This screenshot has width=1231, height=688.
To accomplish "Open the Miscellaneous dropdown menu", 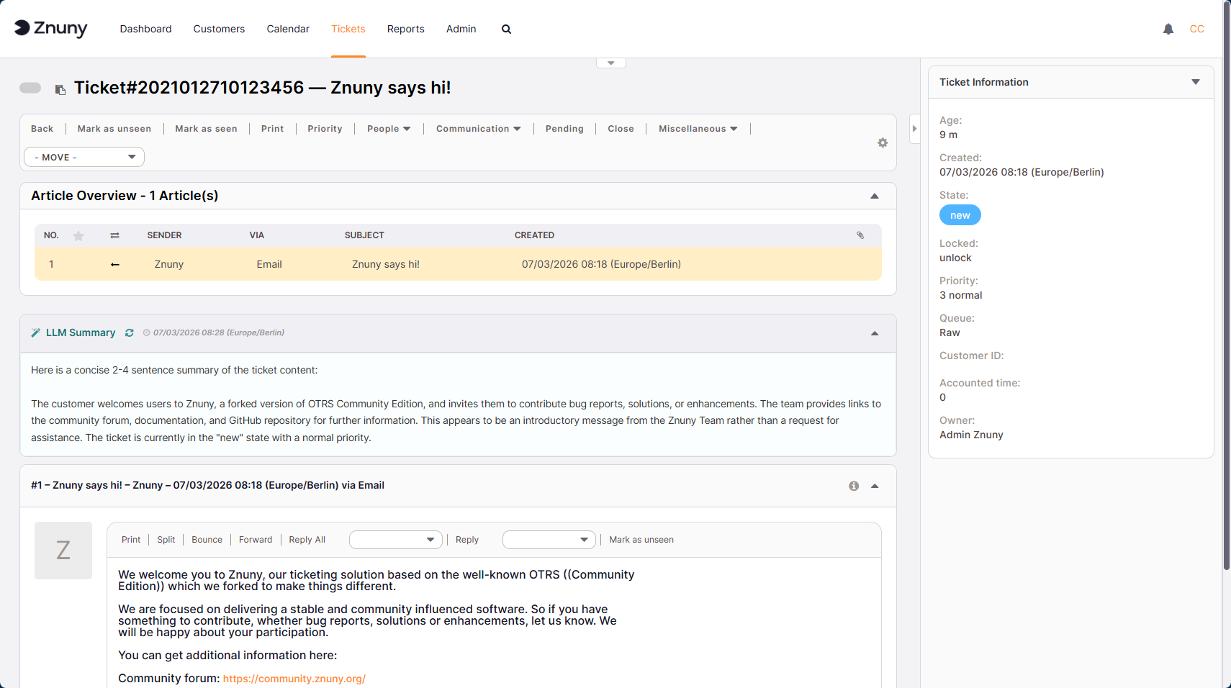I will point(698,129).
